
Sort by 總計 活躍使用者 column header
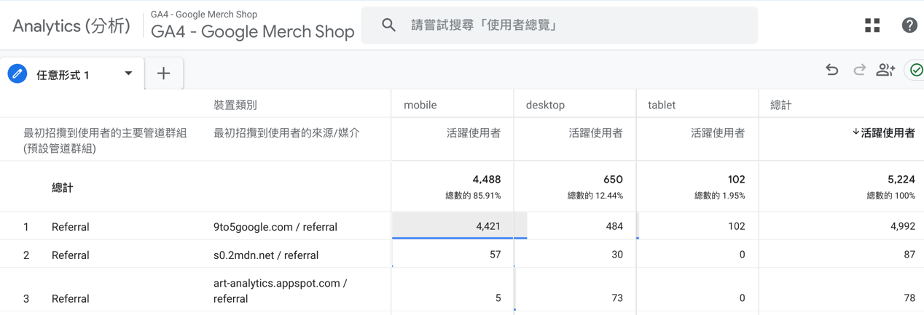click(x=883, y=133)
